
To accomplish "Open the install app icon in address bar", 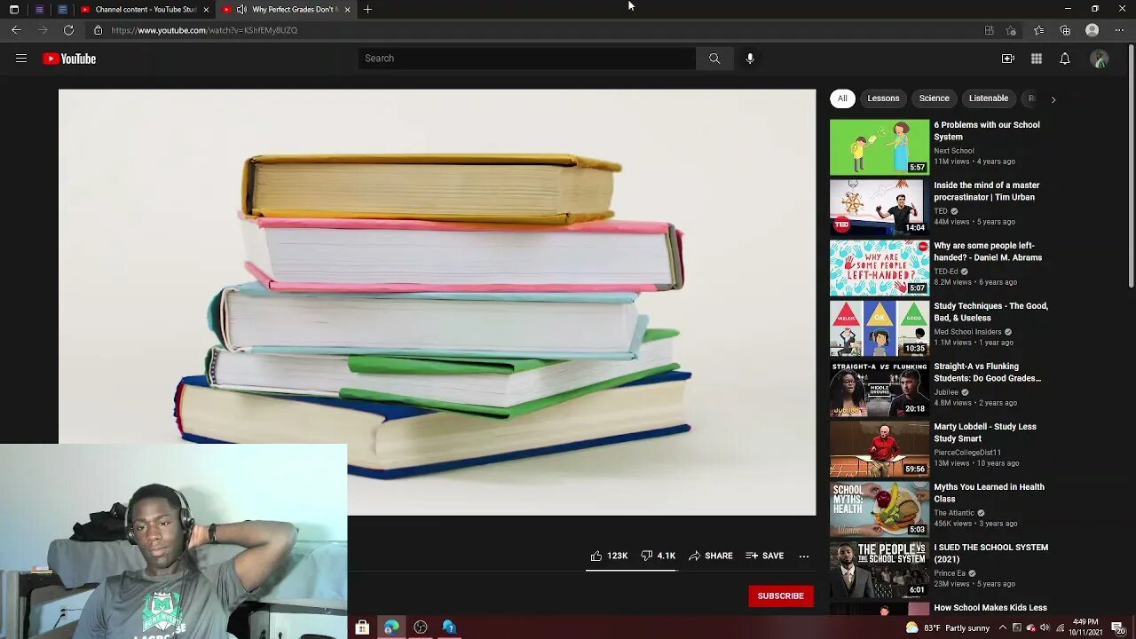I will pyautogui.click(x=990, y=30).
